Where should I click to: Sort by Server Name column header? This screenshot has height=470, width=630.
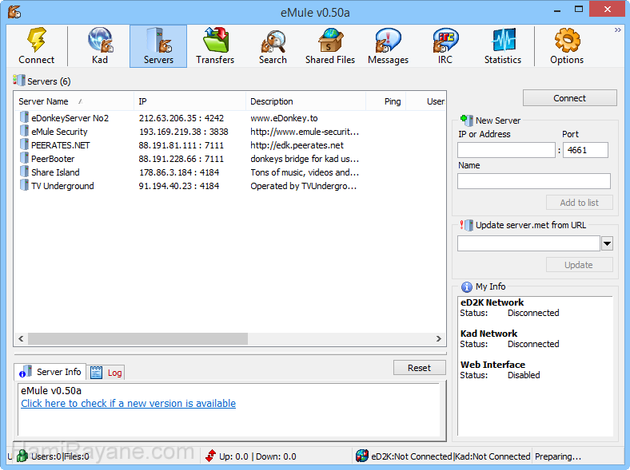[74, 101]
